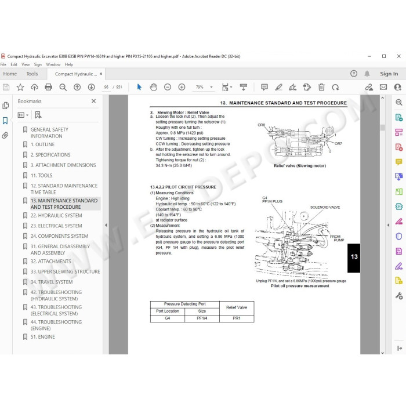Zoom in with the plus button

click(182, 87)
